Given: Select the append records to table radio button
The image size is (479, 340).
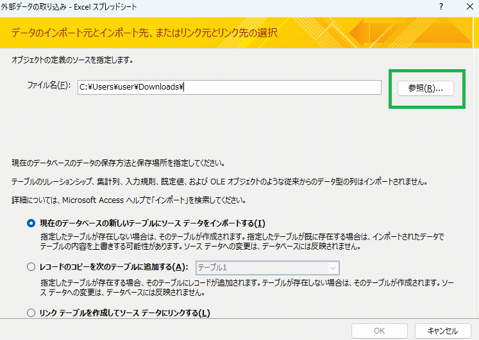Looking at the screenshot, I should pyautogui.click(x=31, y=267).
